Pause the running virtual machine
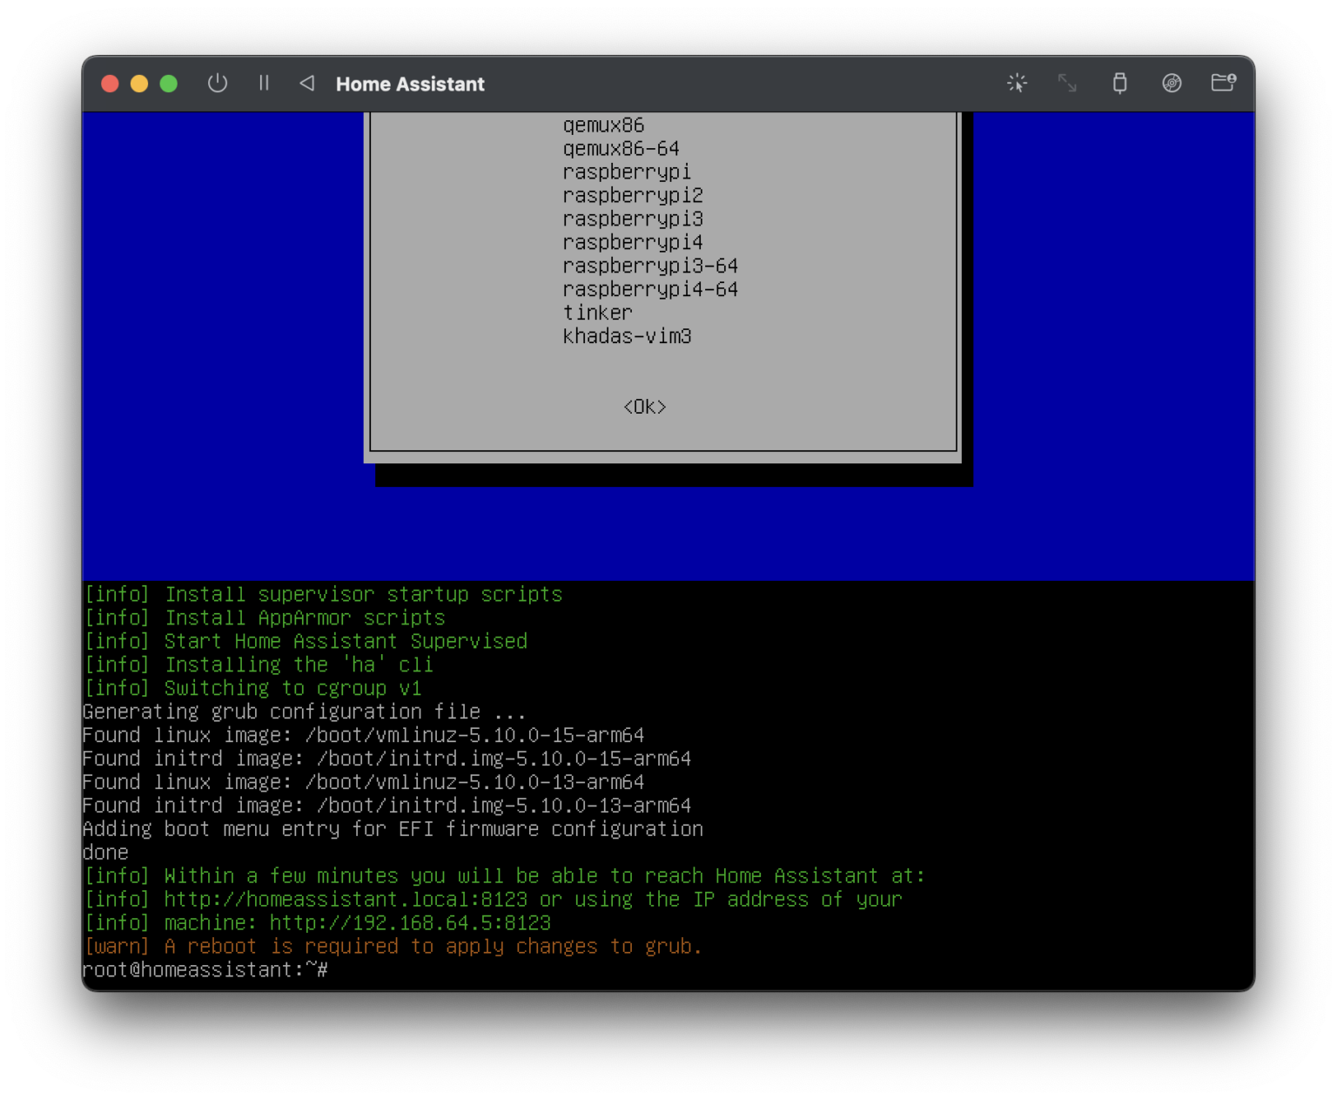1337x1100 pixels. coord(264,84)
